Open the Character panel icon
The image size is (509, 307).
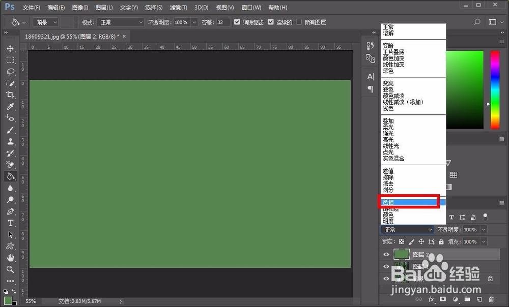(x=371, y=77)
